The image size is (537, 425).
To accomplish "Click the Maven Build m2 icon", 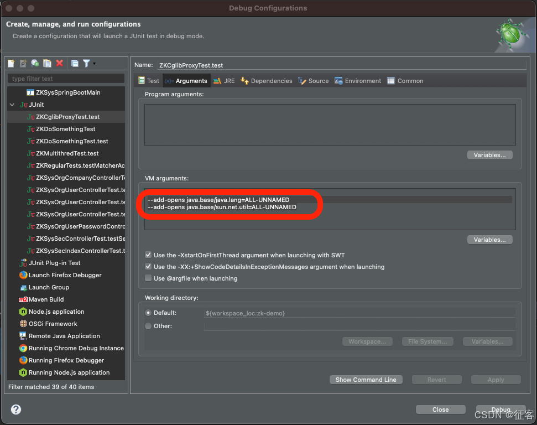I will coord(23,299).
